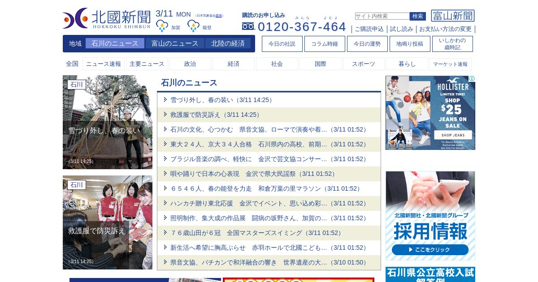Click the free-dial phone icon
The height and width of the screenshot is (282, 538).
[248, 26]
